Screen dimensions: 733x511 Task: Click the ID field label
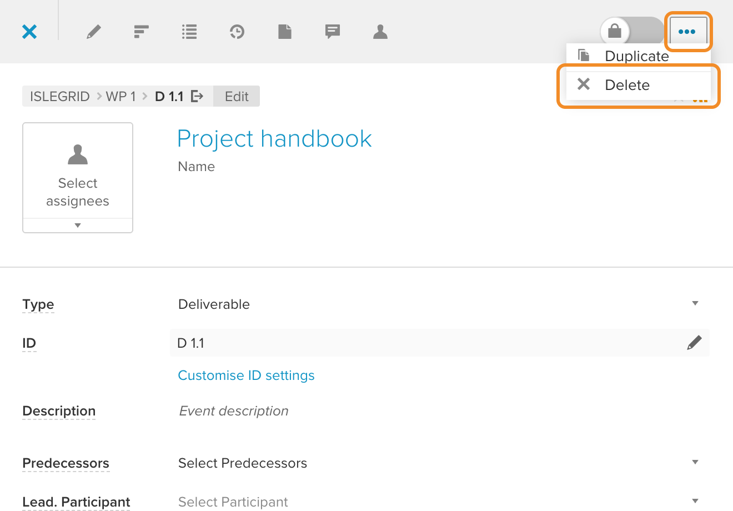pos(29,343)
